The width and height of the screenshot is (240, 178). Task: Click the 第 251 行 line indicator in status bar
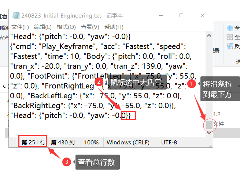(x=33, y=143)
